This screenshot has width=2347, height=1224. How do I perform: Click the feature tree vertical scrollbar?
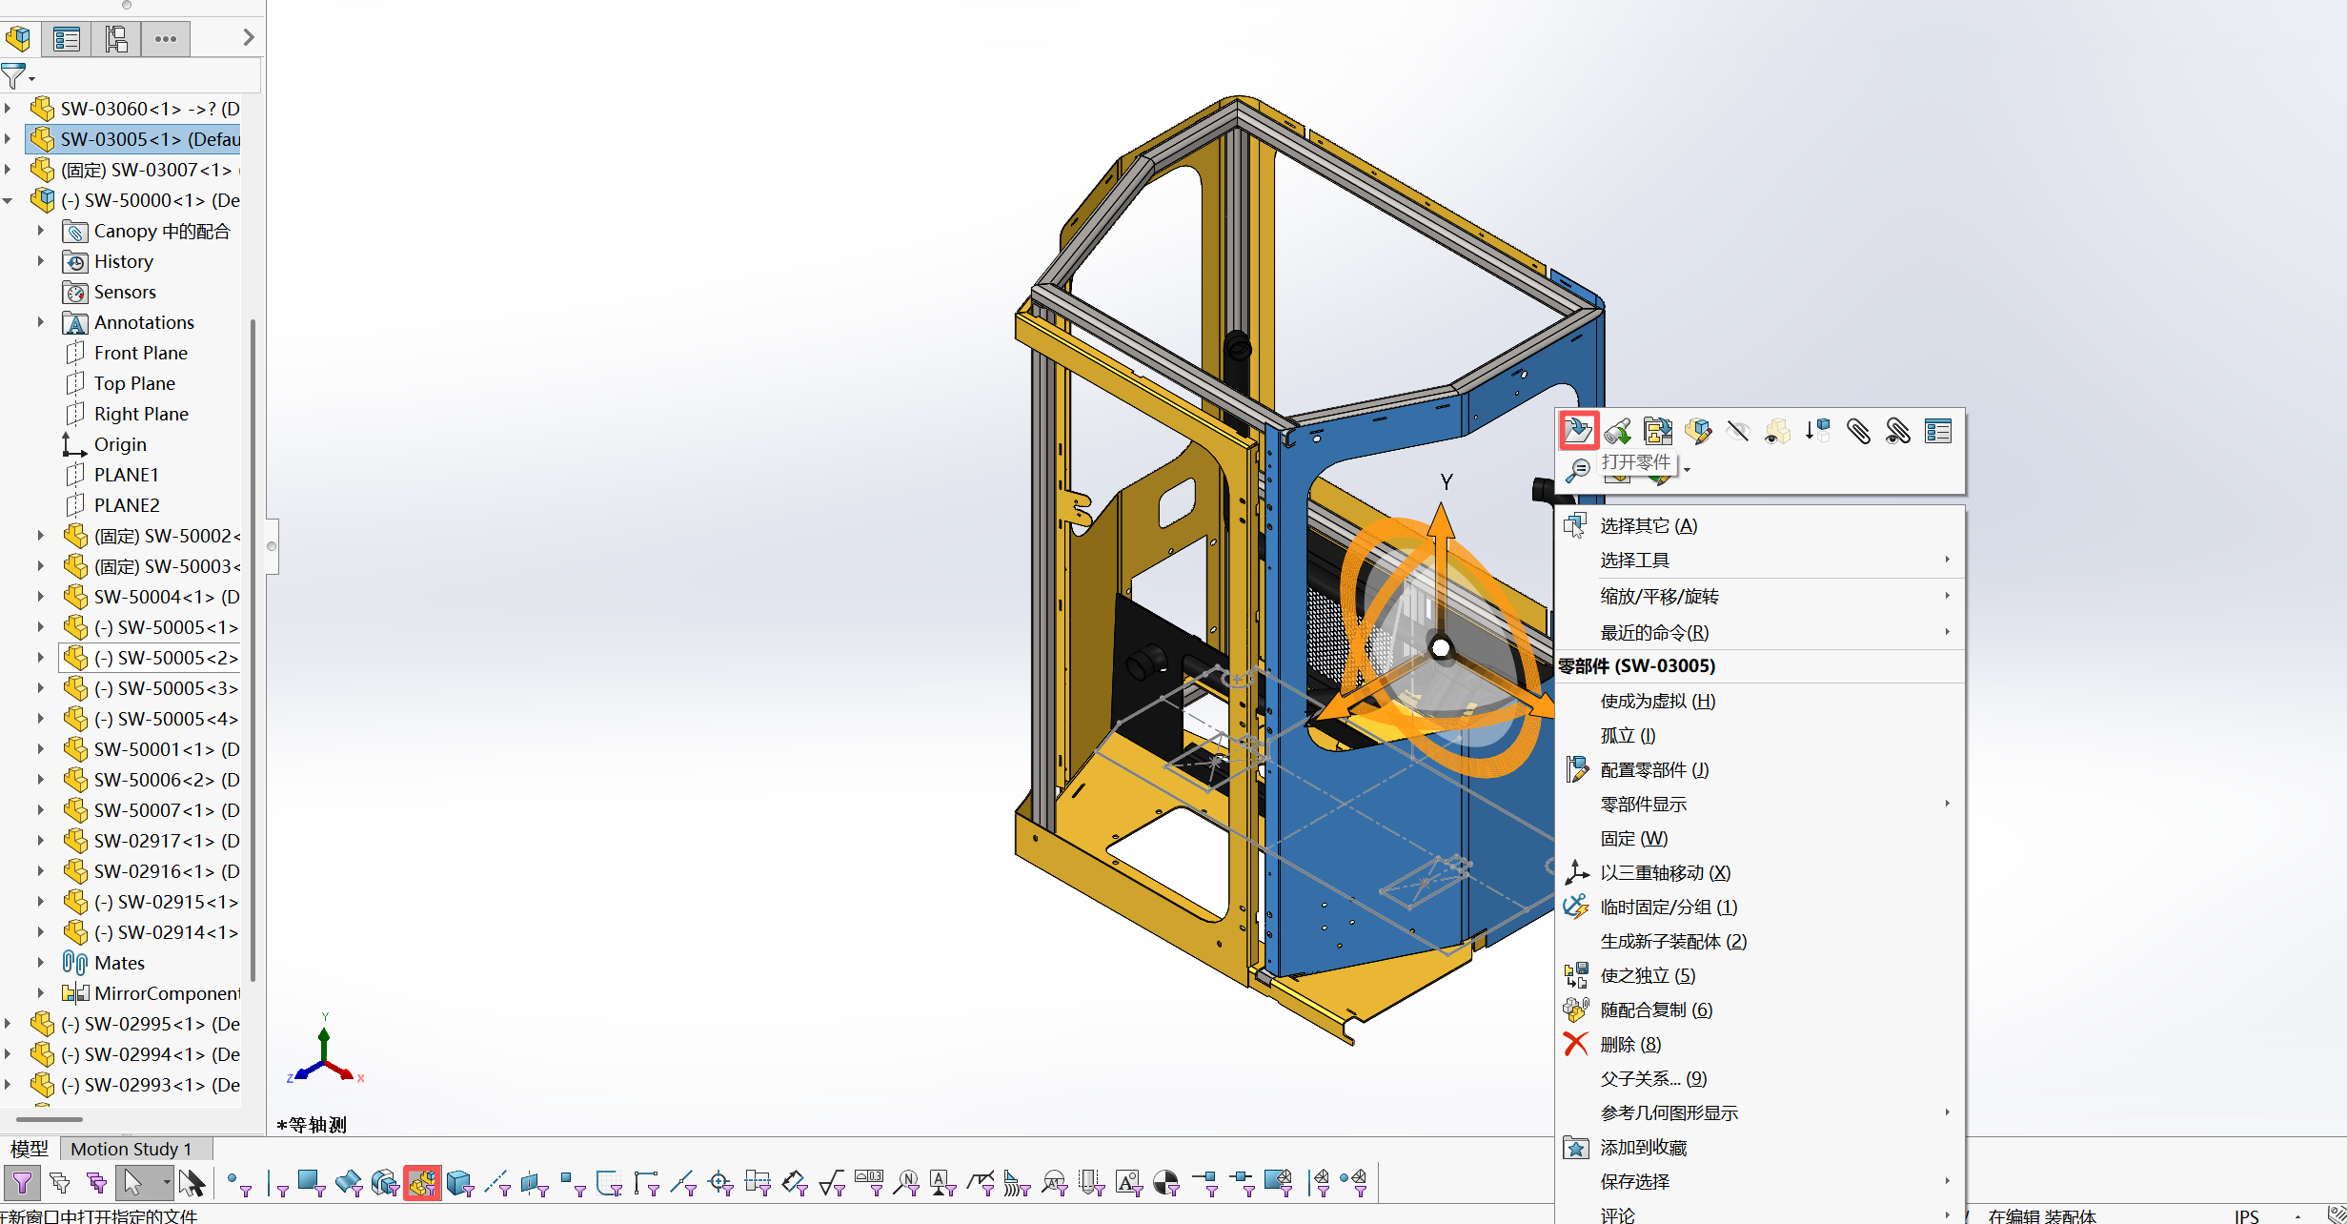click(x=253, y=648)
